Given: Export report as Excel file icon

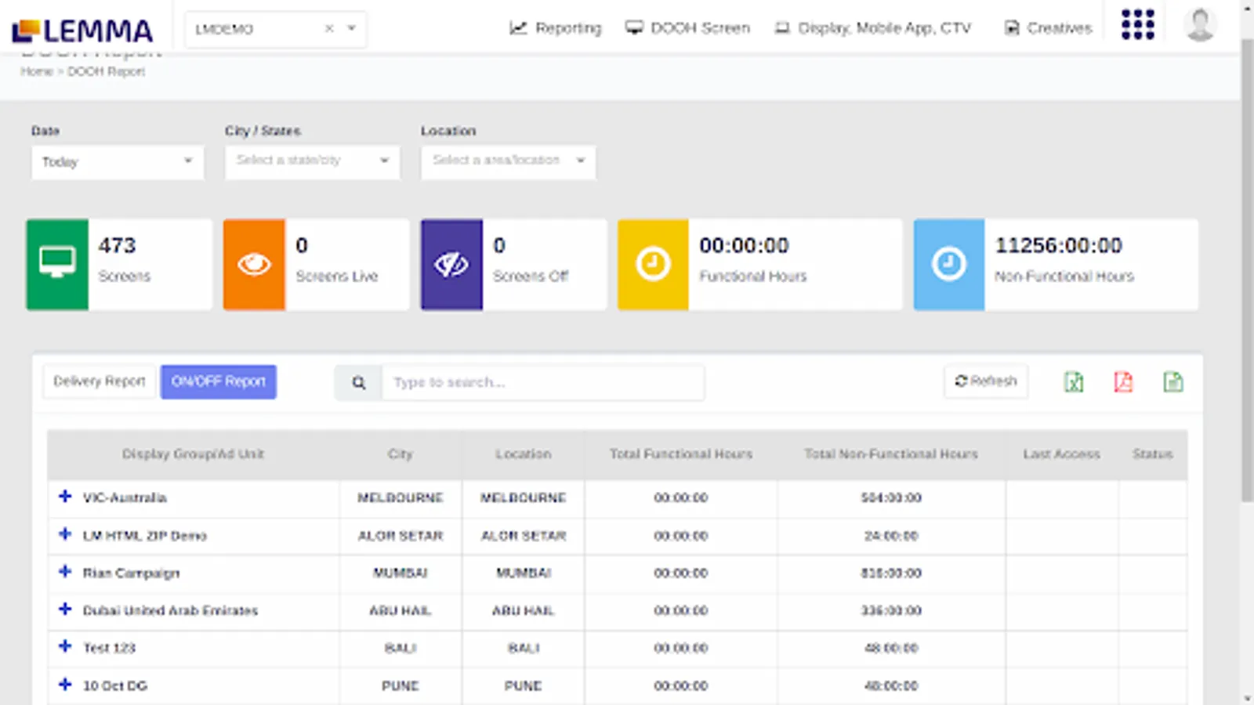Looking at the screenshot, I should coord(1074,382).
